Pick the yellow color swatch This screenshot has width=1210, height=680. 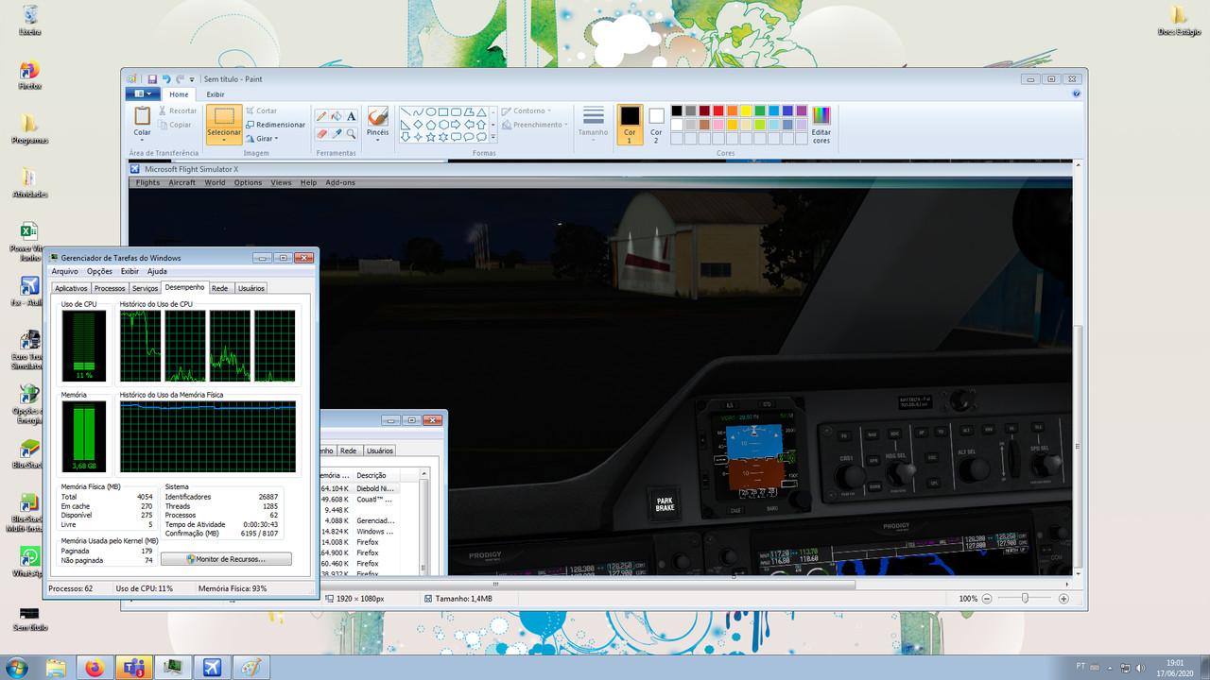[746, 110]
